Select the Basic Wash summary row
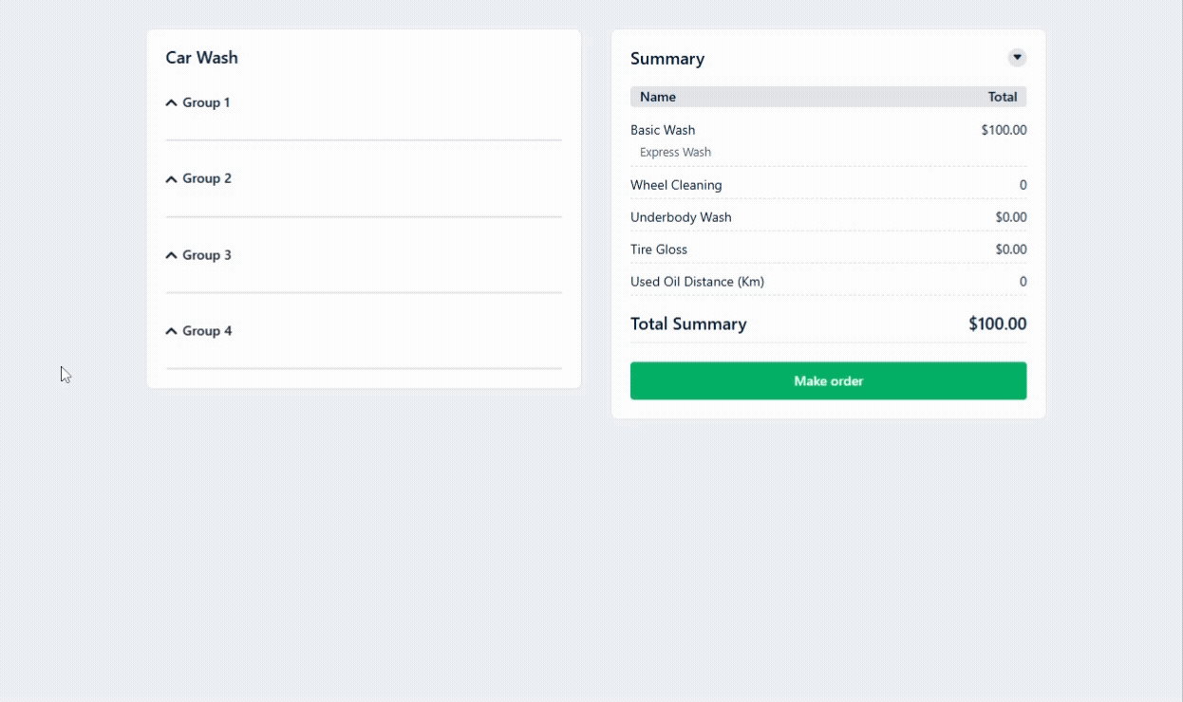The height and width of the screenshot is (702, 1183). [x=663, y=130]
